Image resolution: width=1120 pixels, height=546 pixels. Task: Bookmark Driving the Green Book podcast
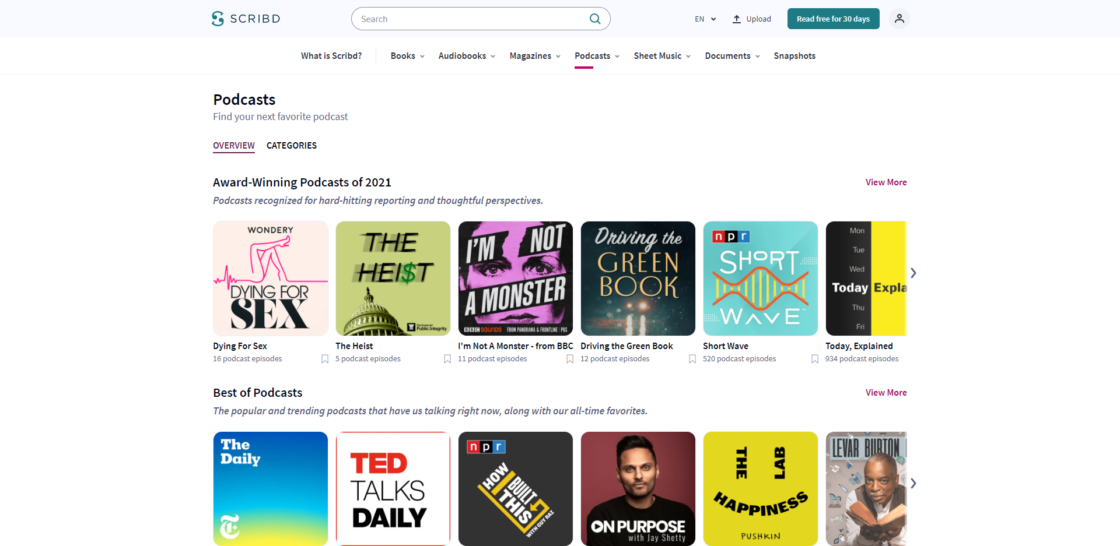click(x=692, y=359)
